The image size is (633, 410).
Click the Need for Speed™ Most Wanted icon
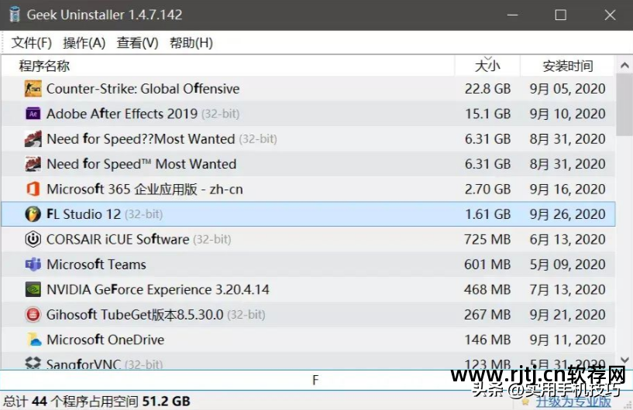pyautogui.click(x=33, y=164)
